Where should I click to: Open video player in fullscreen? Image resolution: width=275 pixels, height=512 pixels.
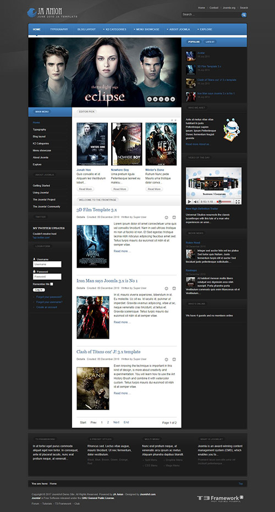pos(238,202)
